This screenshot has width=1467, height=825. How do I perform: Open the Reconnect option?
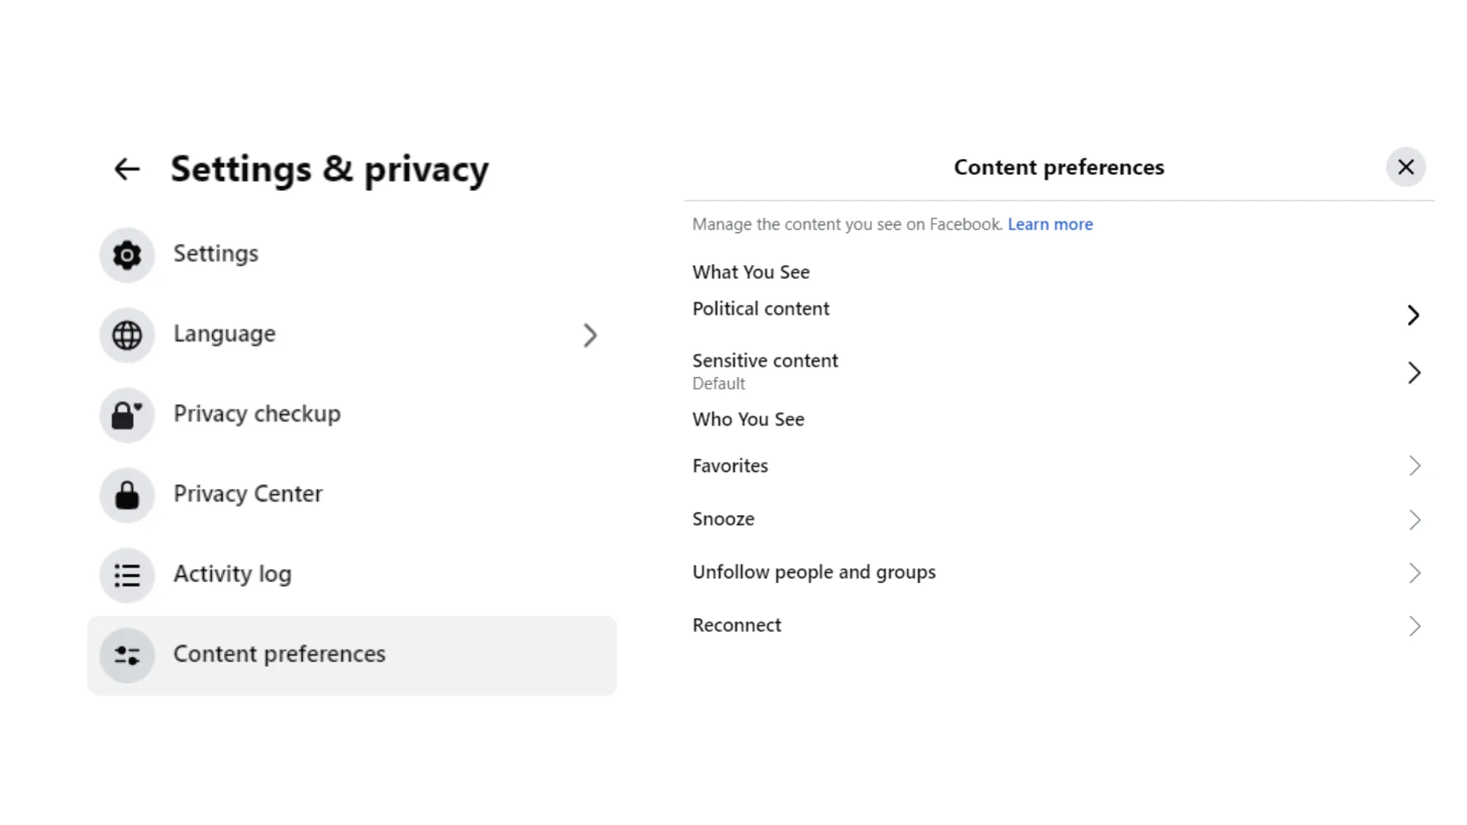tap(737, 626)
